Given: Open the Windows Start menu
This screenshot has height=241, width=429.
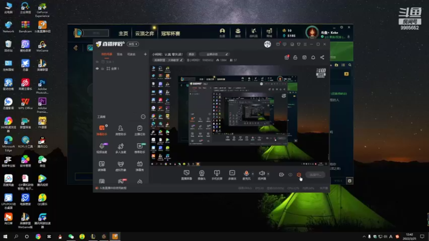Looking at the screenshot, I should [x=5, y=236].
